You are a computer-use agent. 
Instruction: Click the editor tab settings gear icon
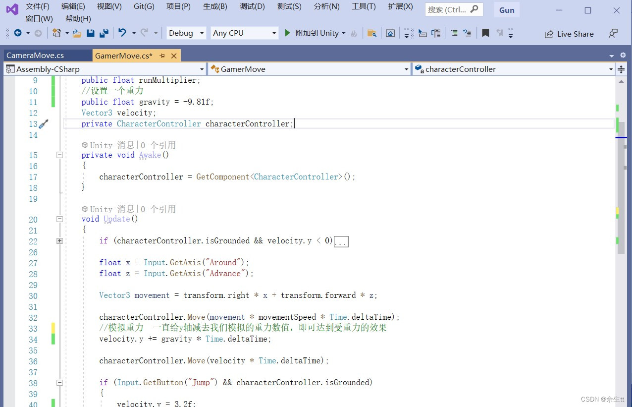point(623,56)
